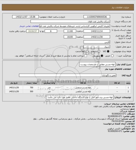136x150 pixels.
Task: Select the خدمت radio button
Action: [x=99, y=51]
